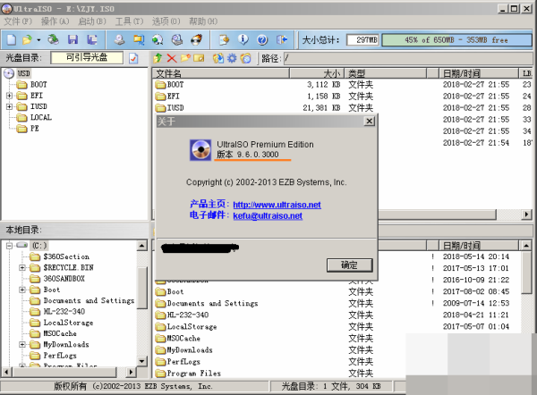Save the ISO with the floppy icon

coord(72,39)
